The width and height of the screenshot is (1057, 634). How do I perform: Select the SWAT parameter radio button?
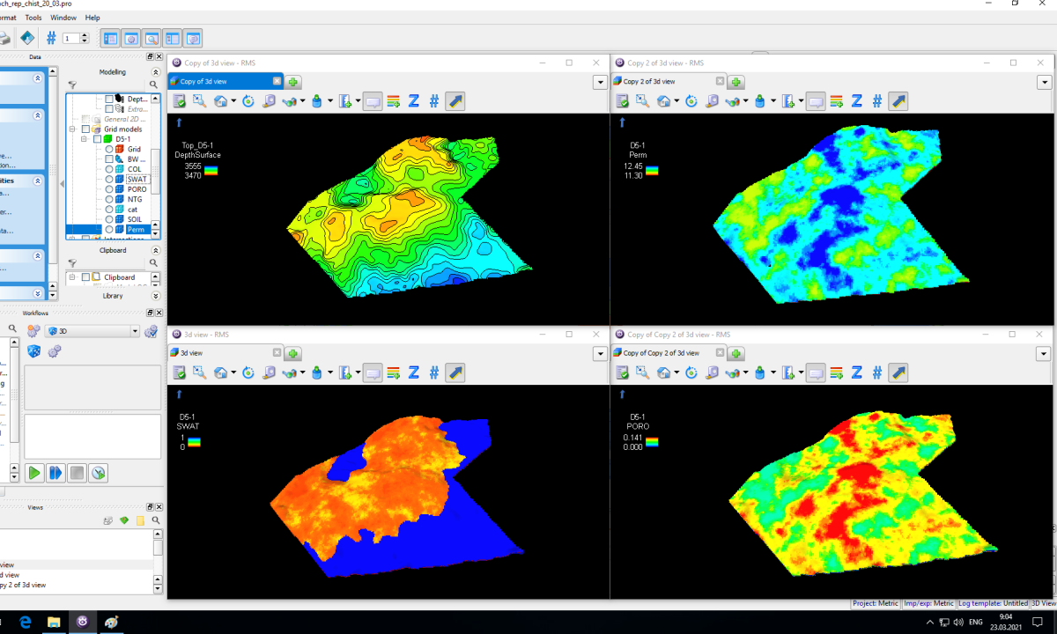[109, 180]
